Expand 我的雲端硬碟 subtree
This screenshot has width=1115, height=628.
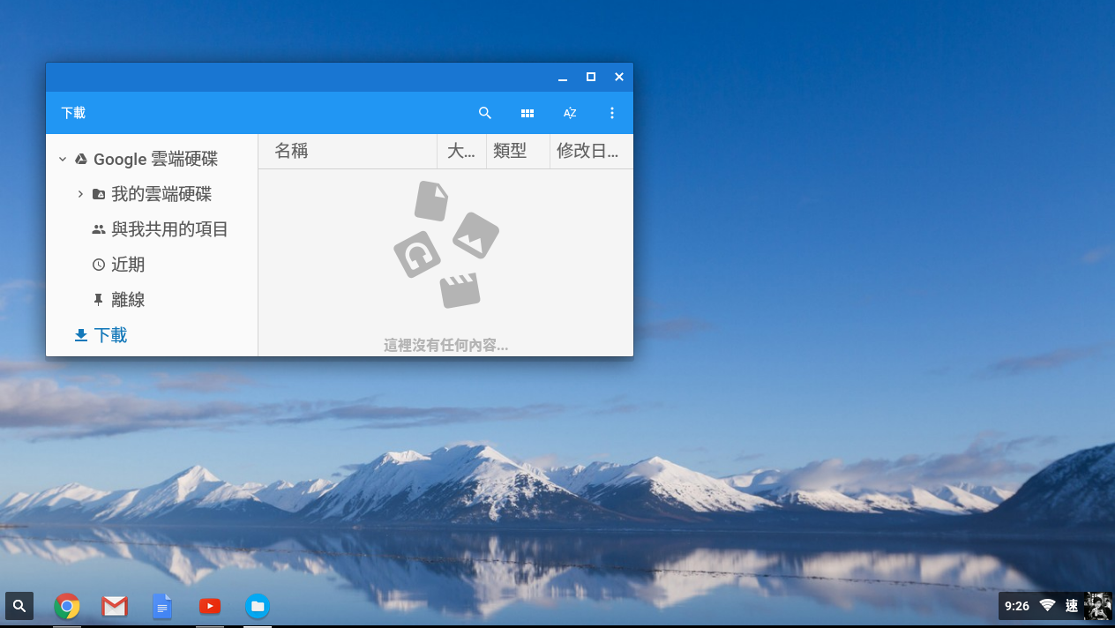[x=80, y=194]
